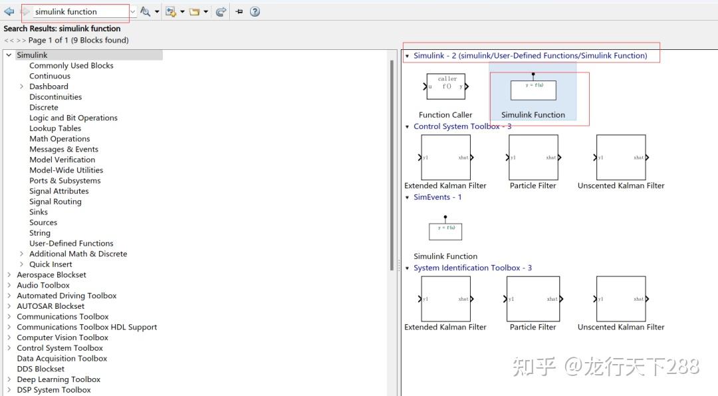Click the add-to-model curved arrow icon

[x=221, y=11]
